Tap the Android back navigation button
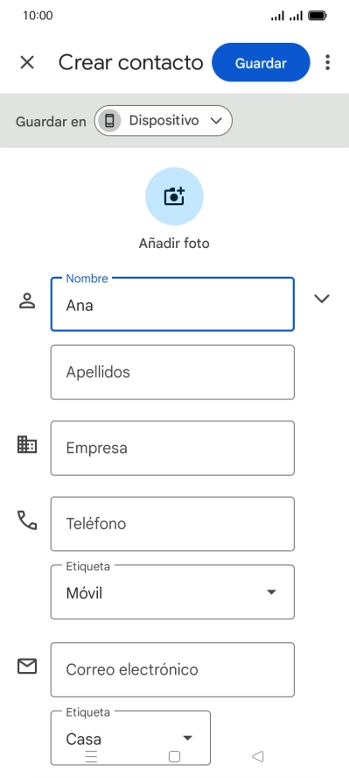 point(257,756)
